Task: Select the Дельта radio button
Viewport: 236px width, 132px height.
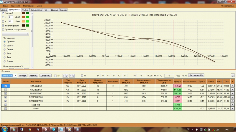Action: tap(5, 46)
